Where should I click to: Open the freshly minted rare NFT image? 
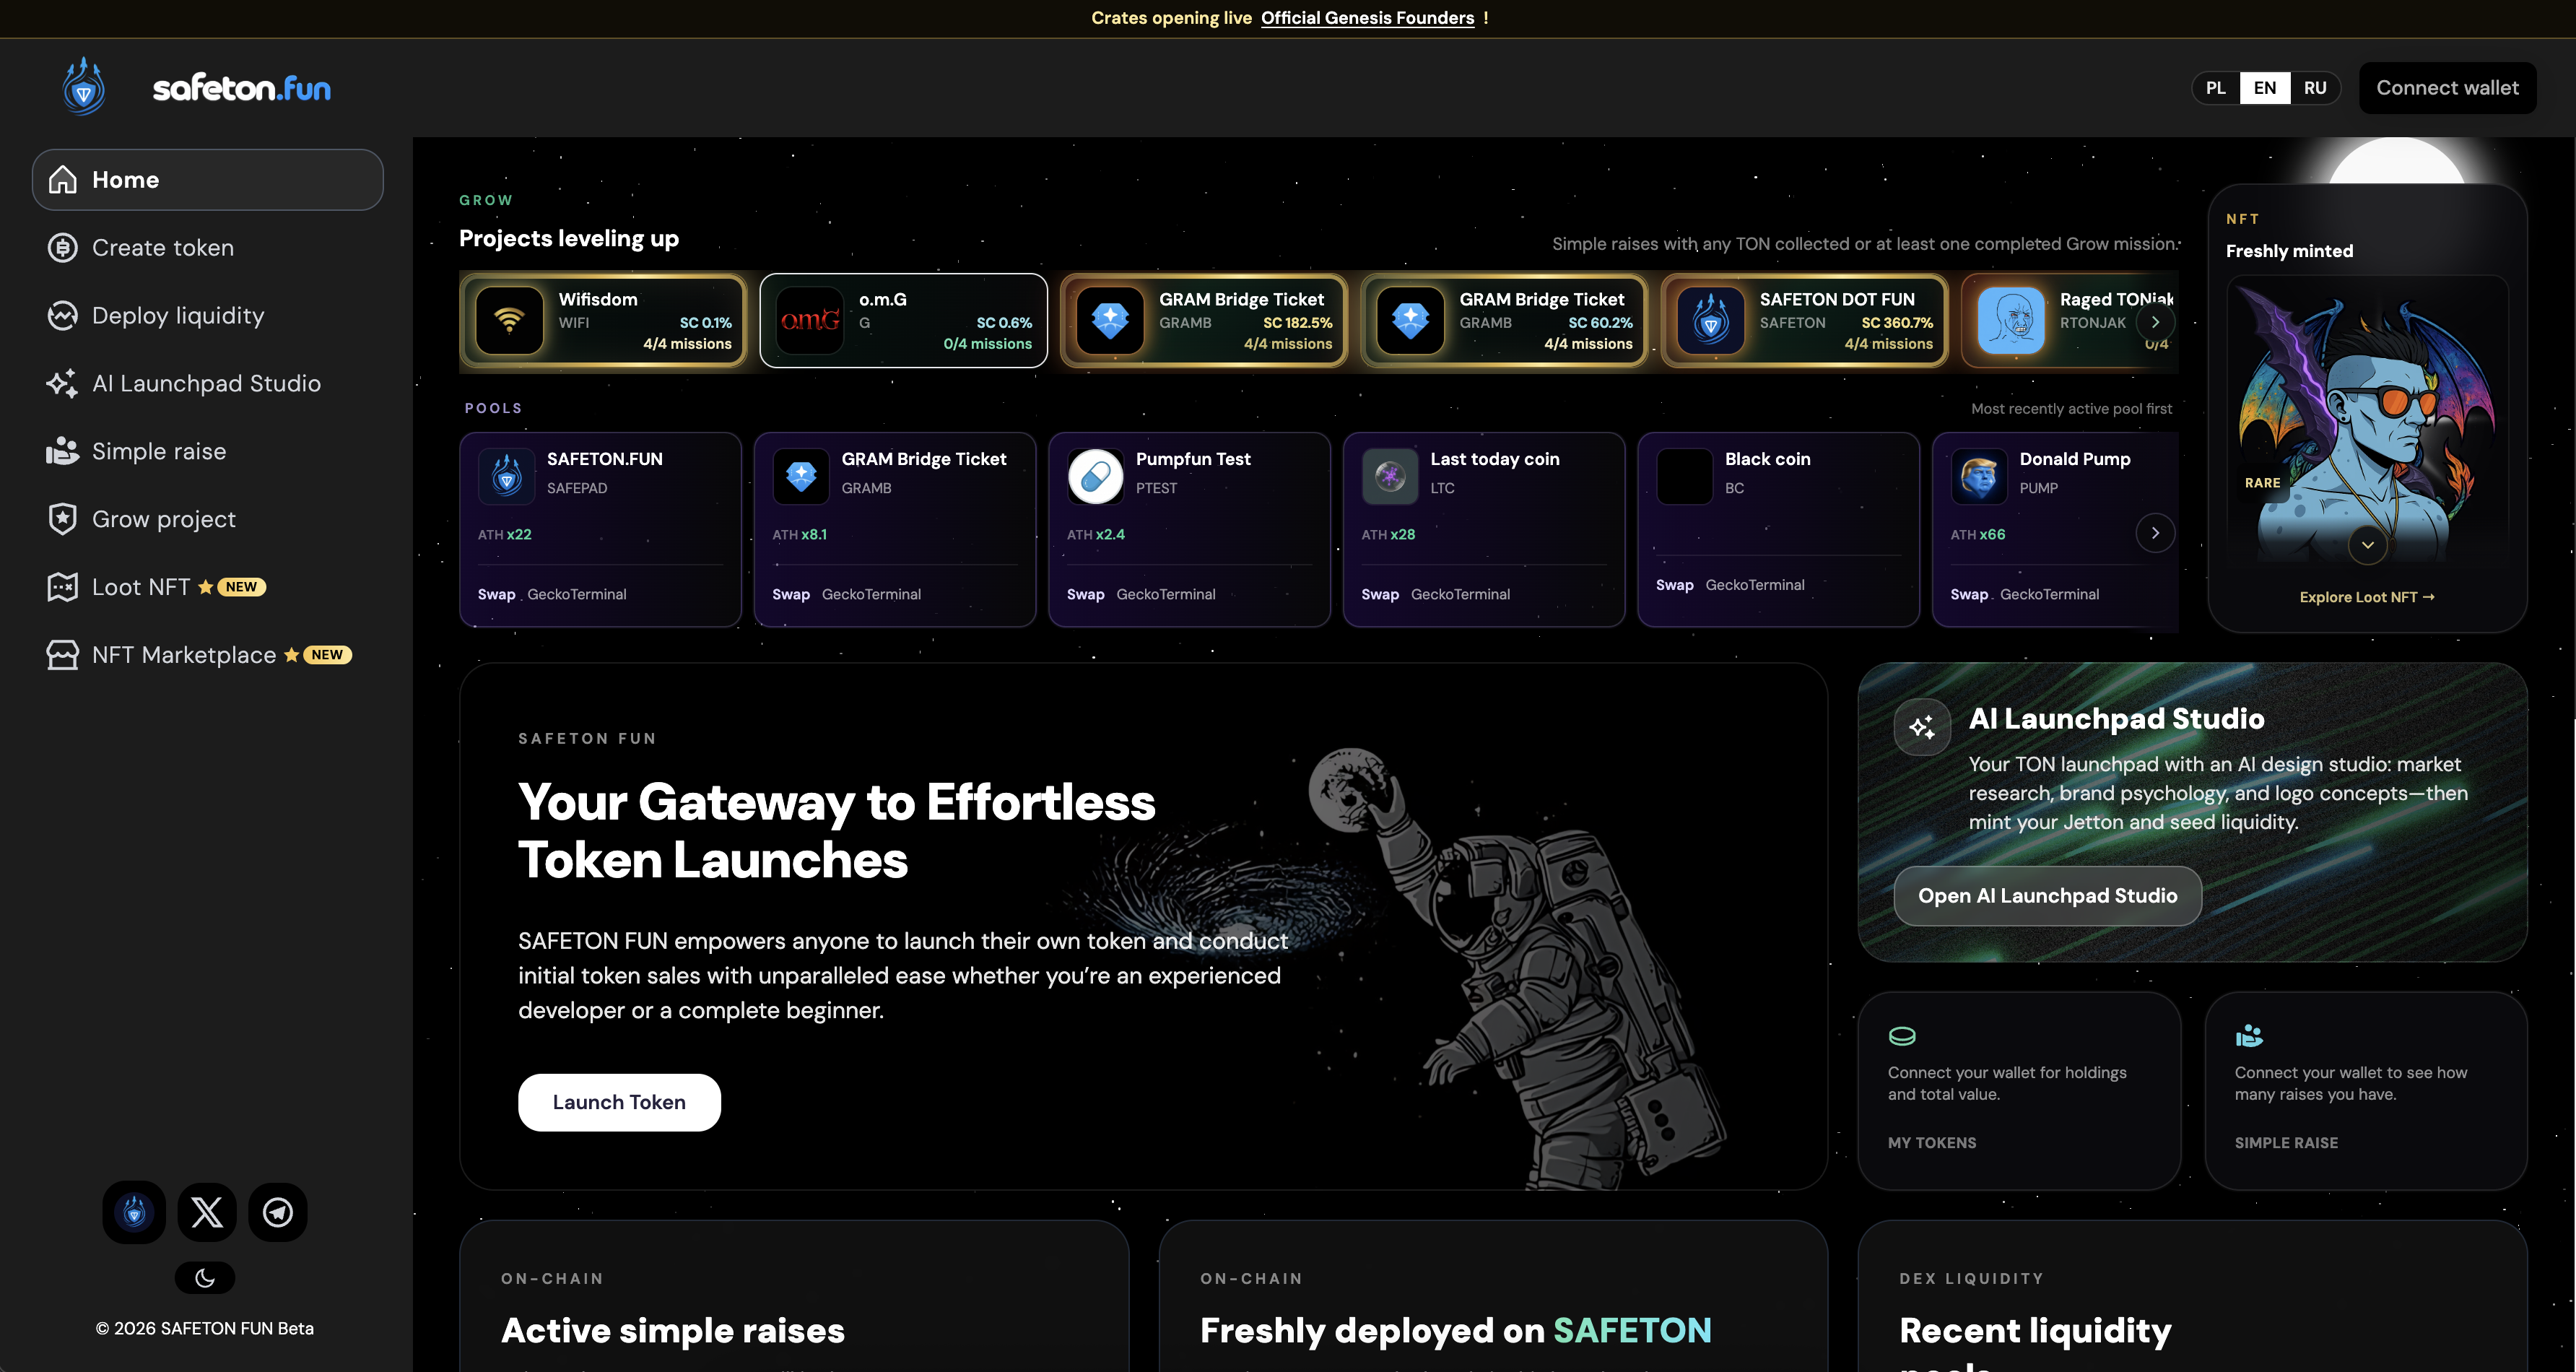pos(2367,422)
